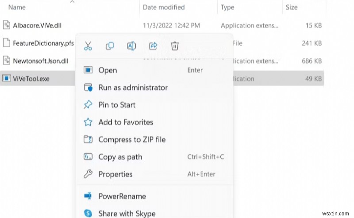Click the Cut scissors icon

pos(88,46)
